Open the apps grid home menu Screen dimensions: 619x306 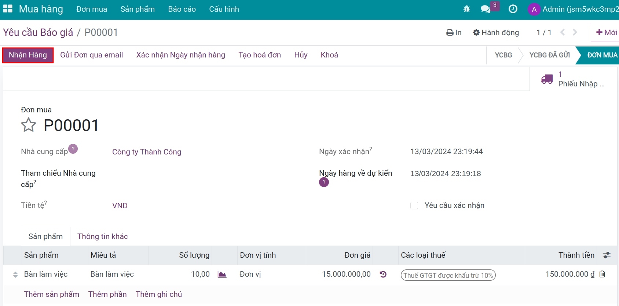point(8,9)
